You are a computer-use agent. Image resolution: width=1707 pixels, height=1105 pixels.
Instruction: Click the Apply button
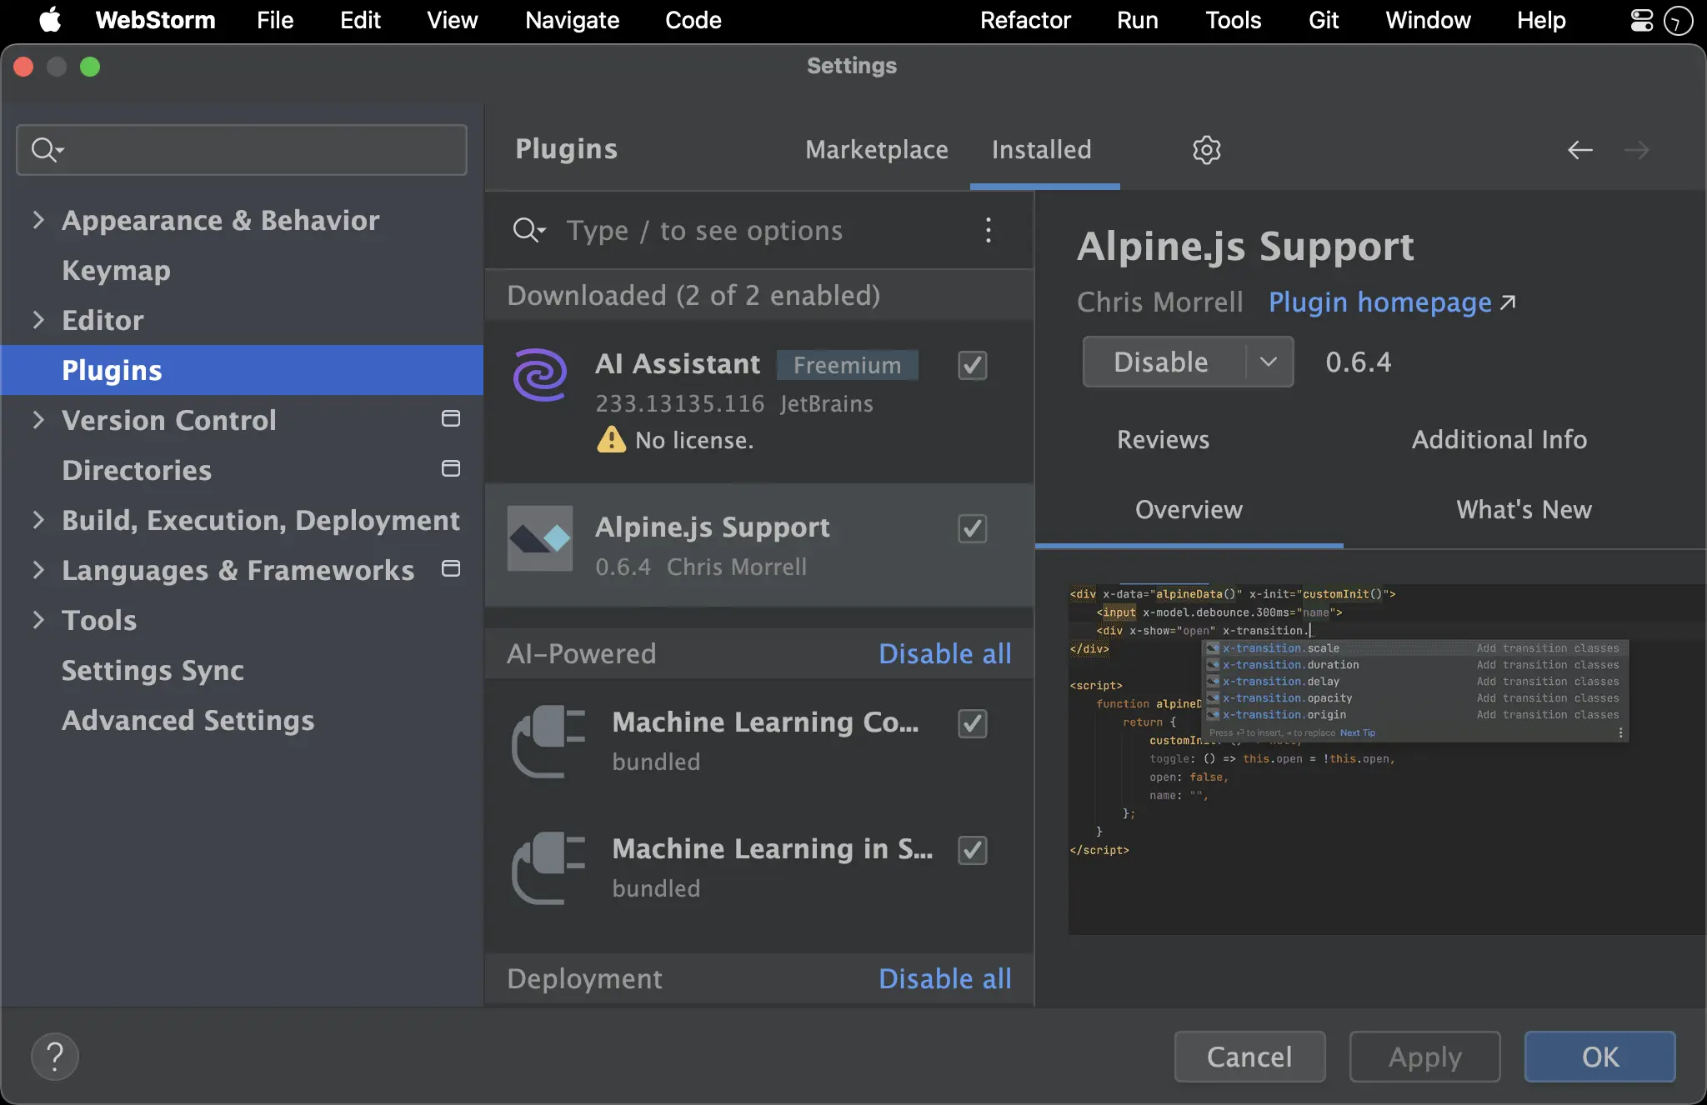click(1424, 1057)
